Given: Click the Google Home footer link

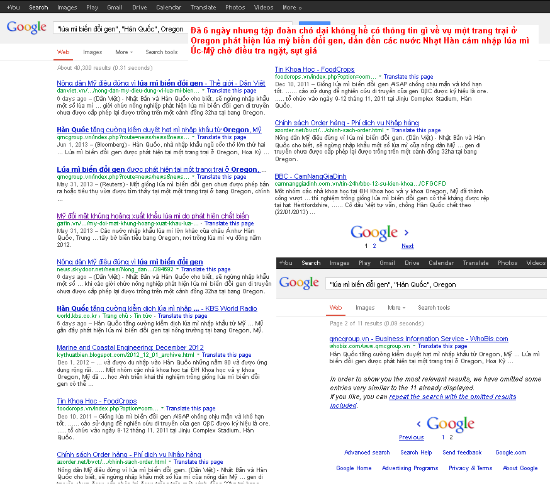Looking at the screenshot, I should click(354, 468).
